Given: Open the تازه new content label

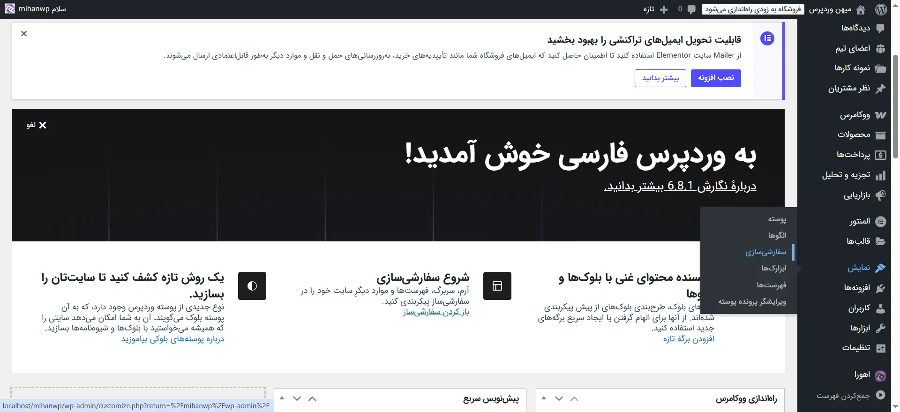Looking at the screenshot, I should pos(649,9).
